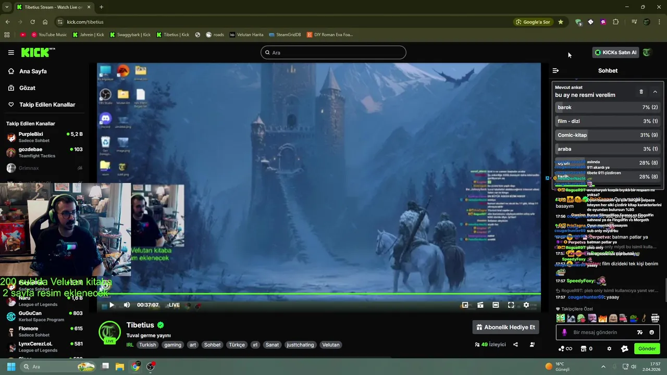Delete the current poll
This screenshot has width=667, height=375.
(641, 92)
